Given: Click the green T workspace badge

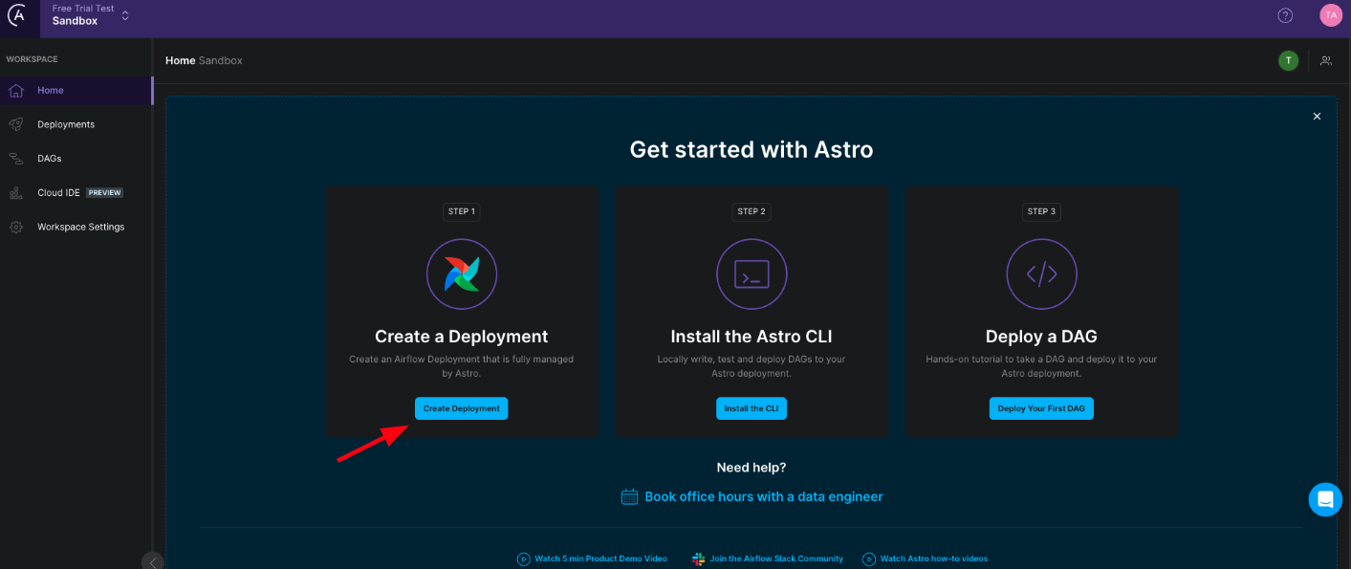Looking at the screenshot, I should coord(1288,60).
